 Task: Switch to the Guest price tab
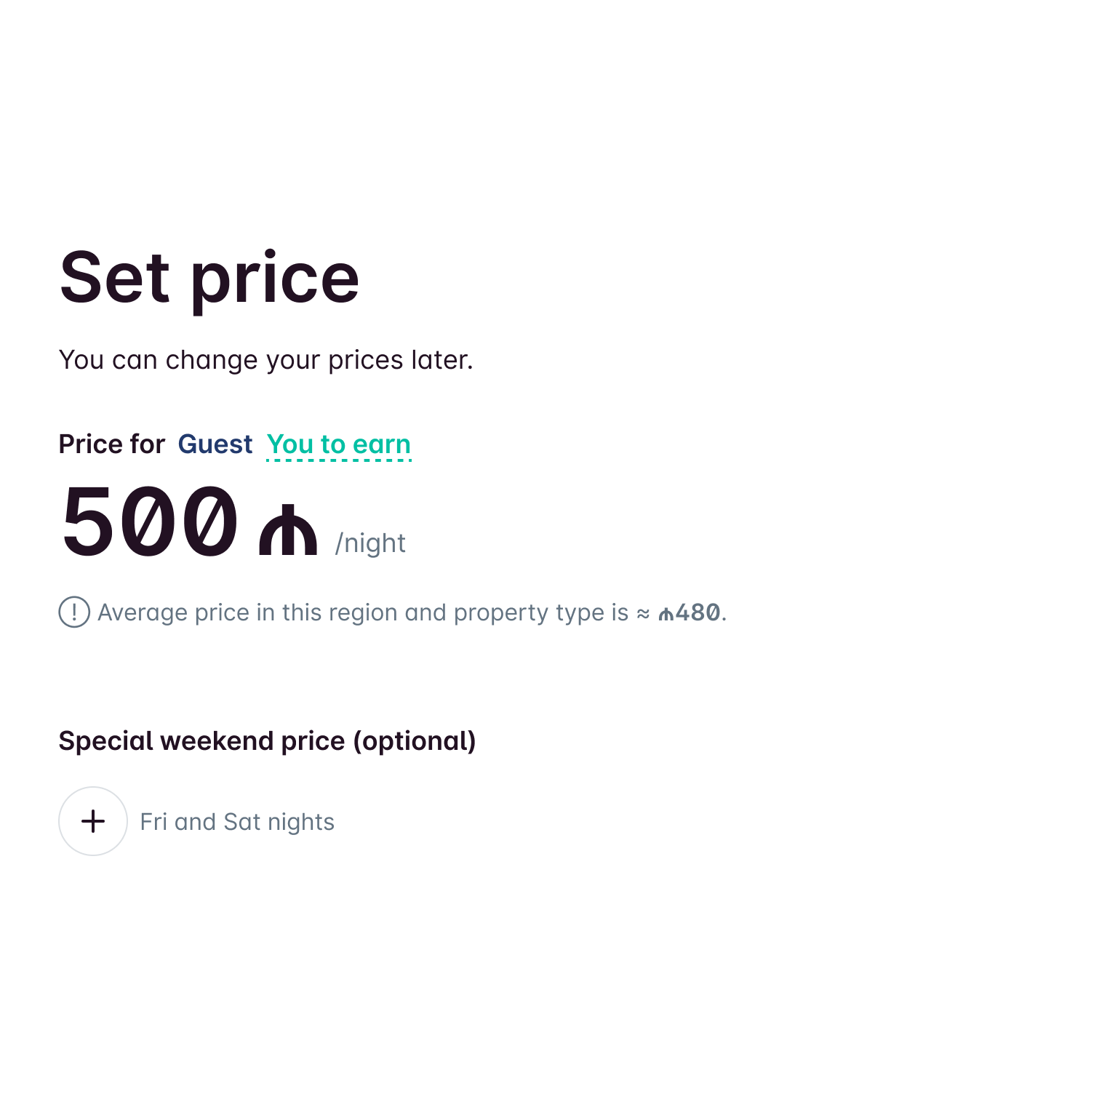(x=215, y=444)
